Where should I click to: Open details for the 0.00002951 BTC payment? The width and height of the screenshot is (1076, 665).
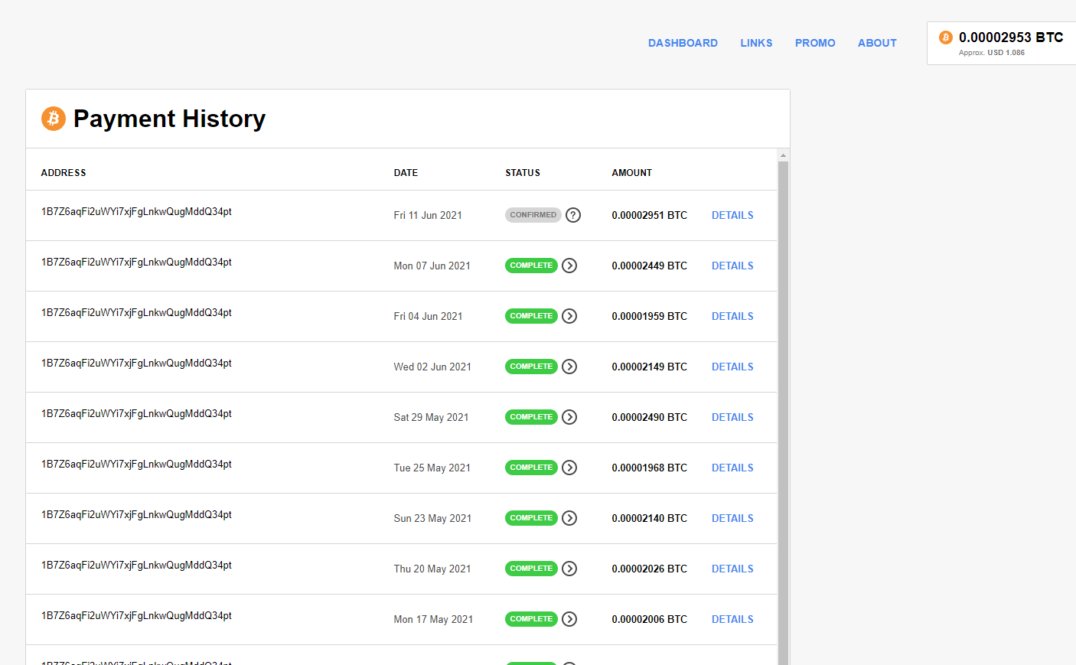coord(732,215)
